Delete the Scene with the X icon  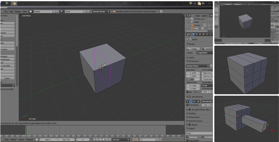pyautogui.click(x=88, y=11)
